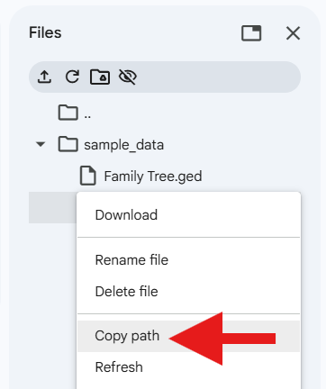Viewport: 326px width, 389px height.
Task: Click the sample_data folder icon
Action: coord(68,144)
